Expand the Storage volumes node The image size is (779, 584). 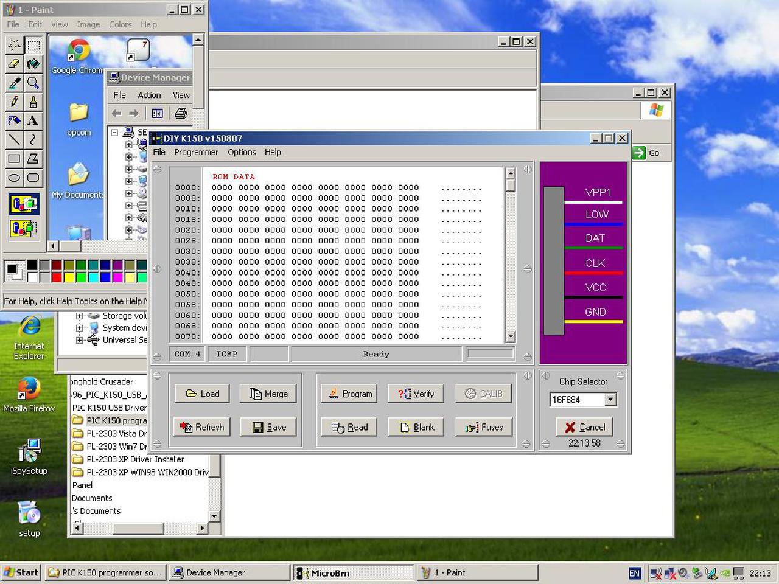coord(79,316)
